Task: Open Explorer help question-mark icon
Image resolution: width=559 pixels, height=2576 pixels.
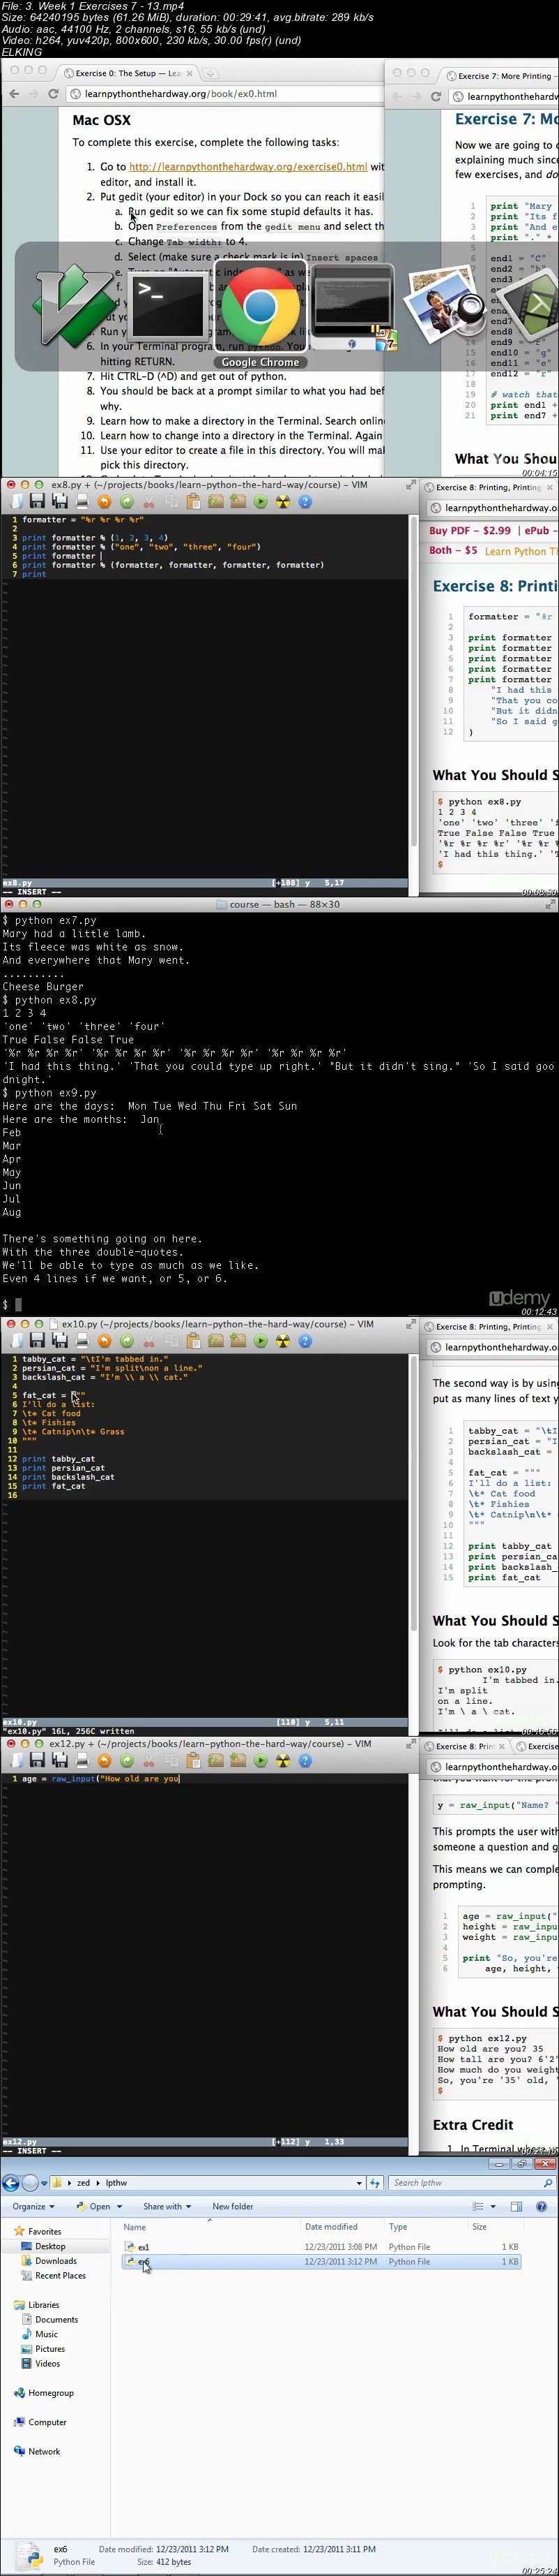Action: [542, 2206]
